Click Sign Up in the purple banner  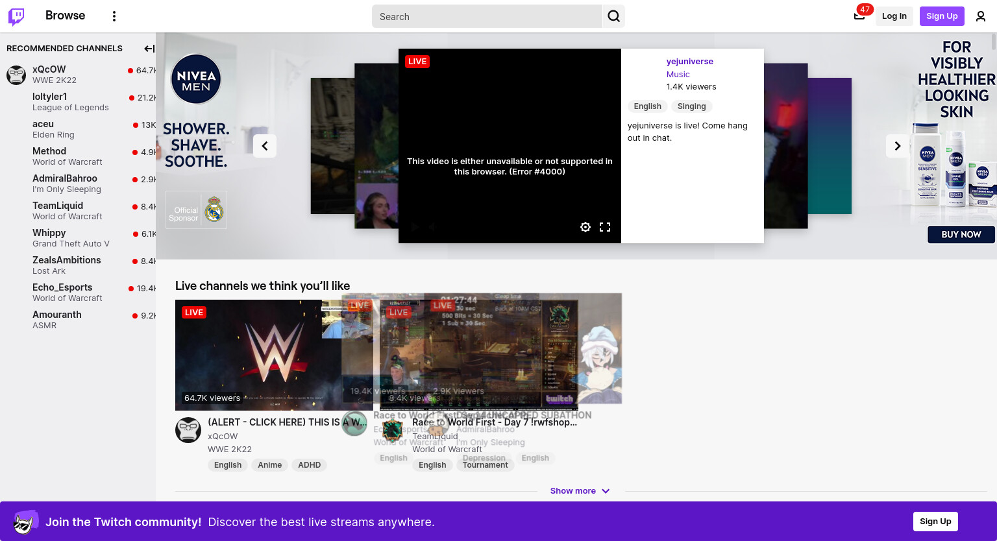(x=935, y=522)
